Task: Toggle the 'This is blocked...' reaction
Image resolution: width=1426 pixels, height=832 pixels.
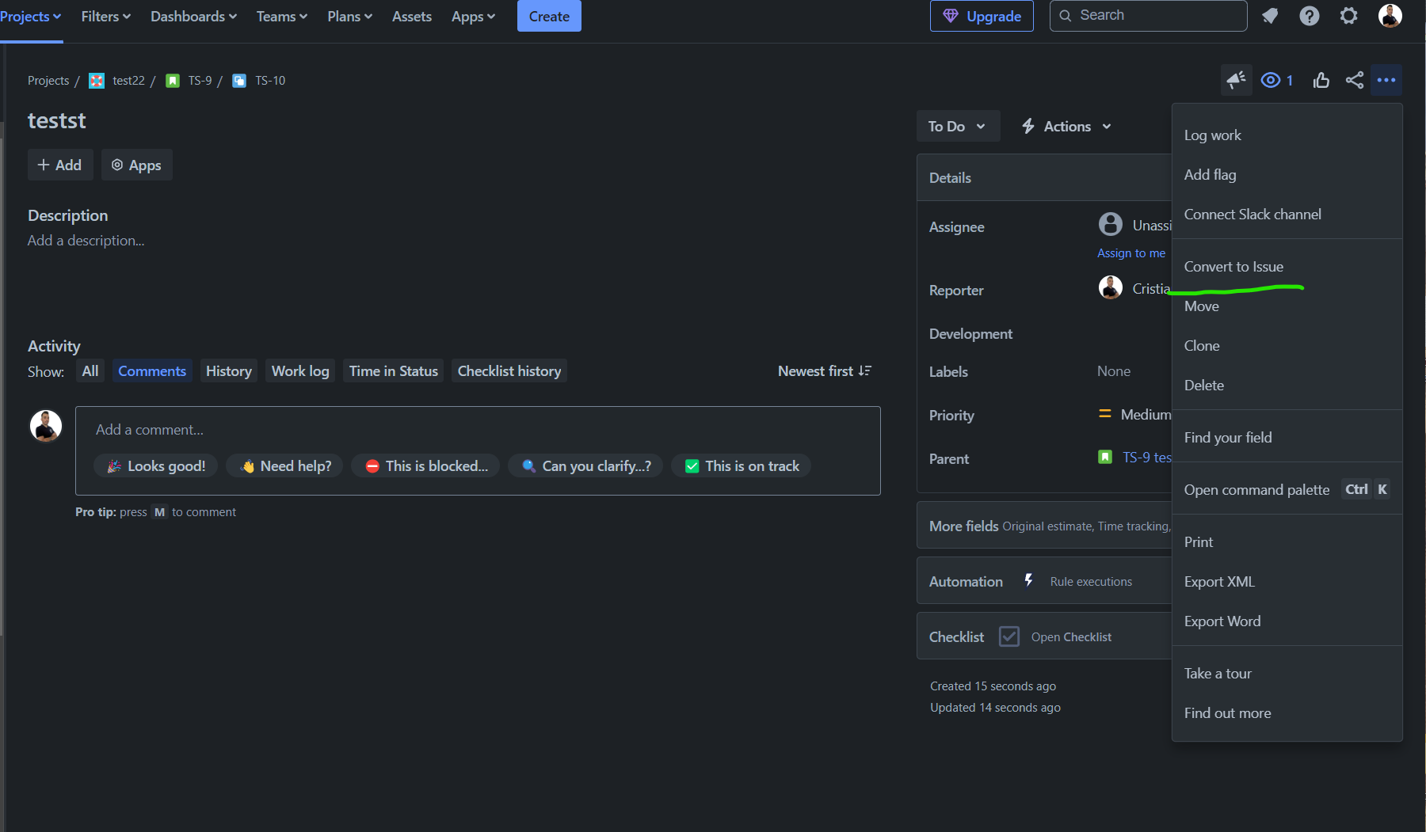Action: [x=425, y=465]
